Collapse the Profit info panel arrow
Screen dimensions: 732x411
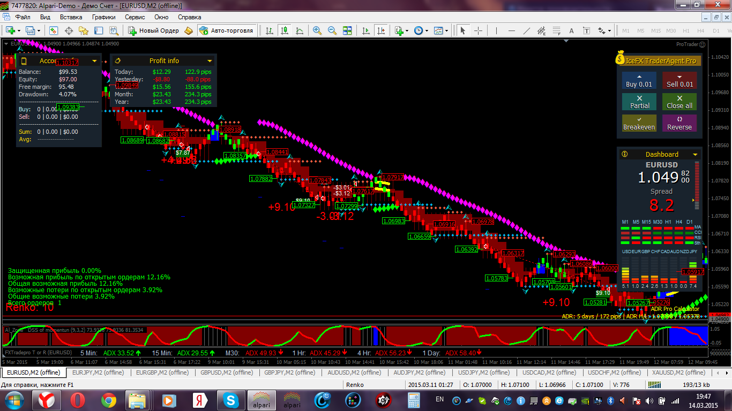coord(210,61)
